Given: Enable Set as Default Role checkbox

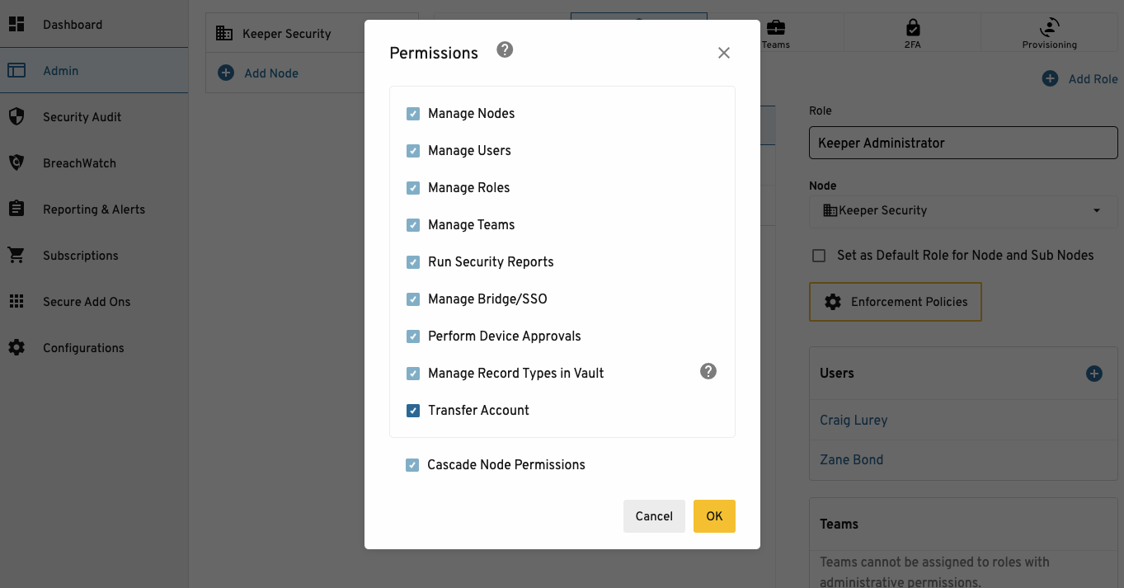Looking at the screenshot, I should pos(819,256).
